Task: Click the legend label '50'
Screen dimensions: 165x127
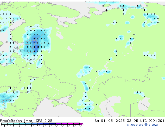Action: pyautogui.click(x=80, y=126)
